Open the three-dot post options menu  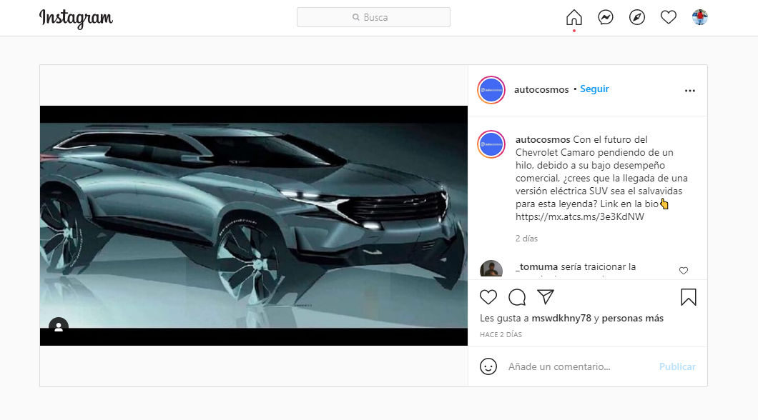click(x=690, y=91)
